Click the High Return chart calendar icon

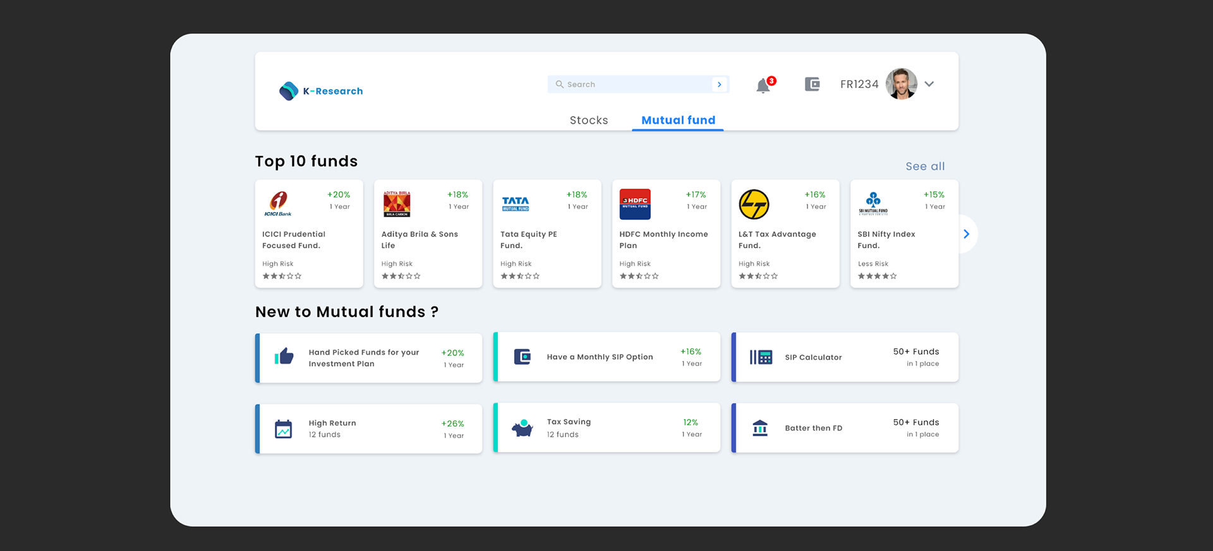coord(284,429)
